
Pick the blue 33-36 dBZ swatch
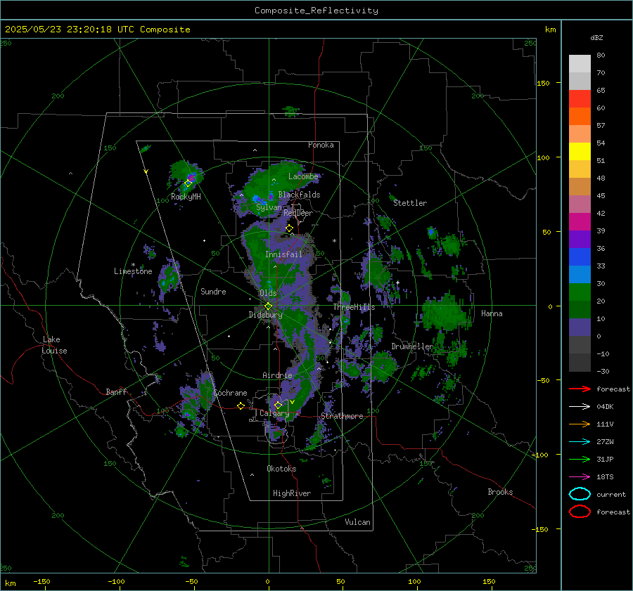coord(580,257)
